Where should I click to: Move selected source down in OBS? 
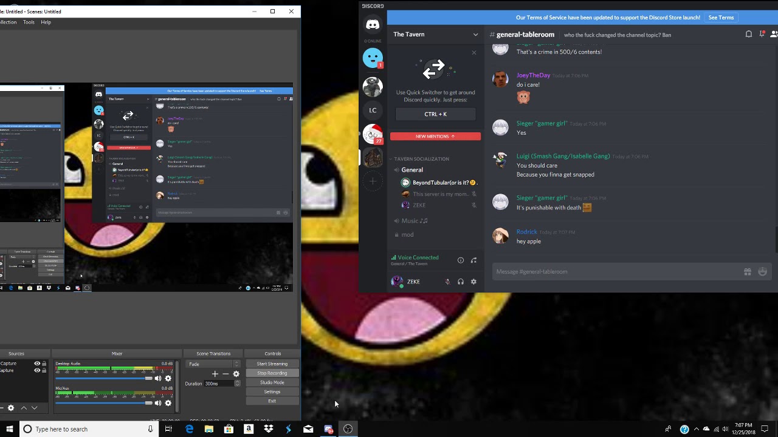click(x=34, y=408)
